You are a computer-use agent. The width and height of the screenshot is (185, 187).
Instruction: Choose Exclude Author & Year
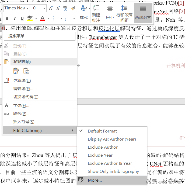pos(112,163)
